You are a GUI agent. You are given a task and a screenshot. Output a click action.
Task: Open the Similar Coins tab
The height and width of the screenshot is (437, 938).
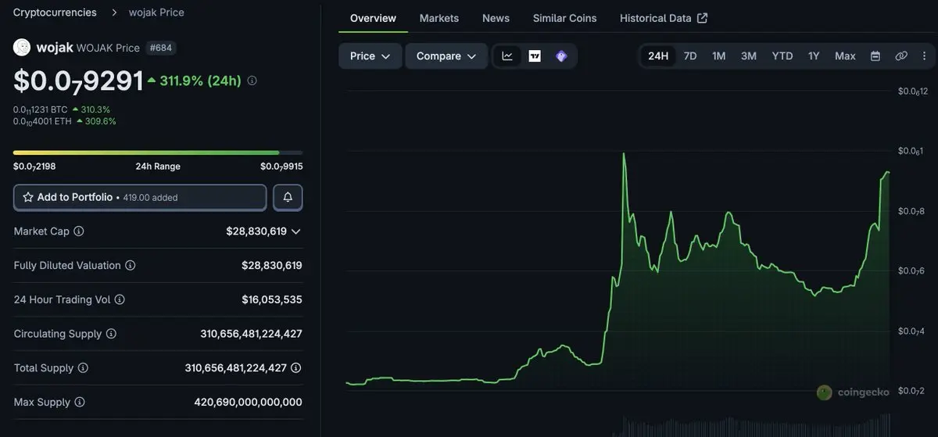coord(564,18)
